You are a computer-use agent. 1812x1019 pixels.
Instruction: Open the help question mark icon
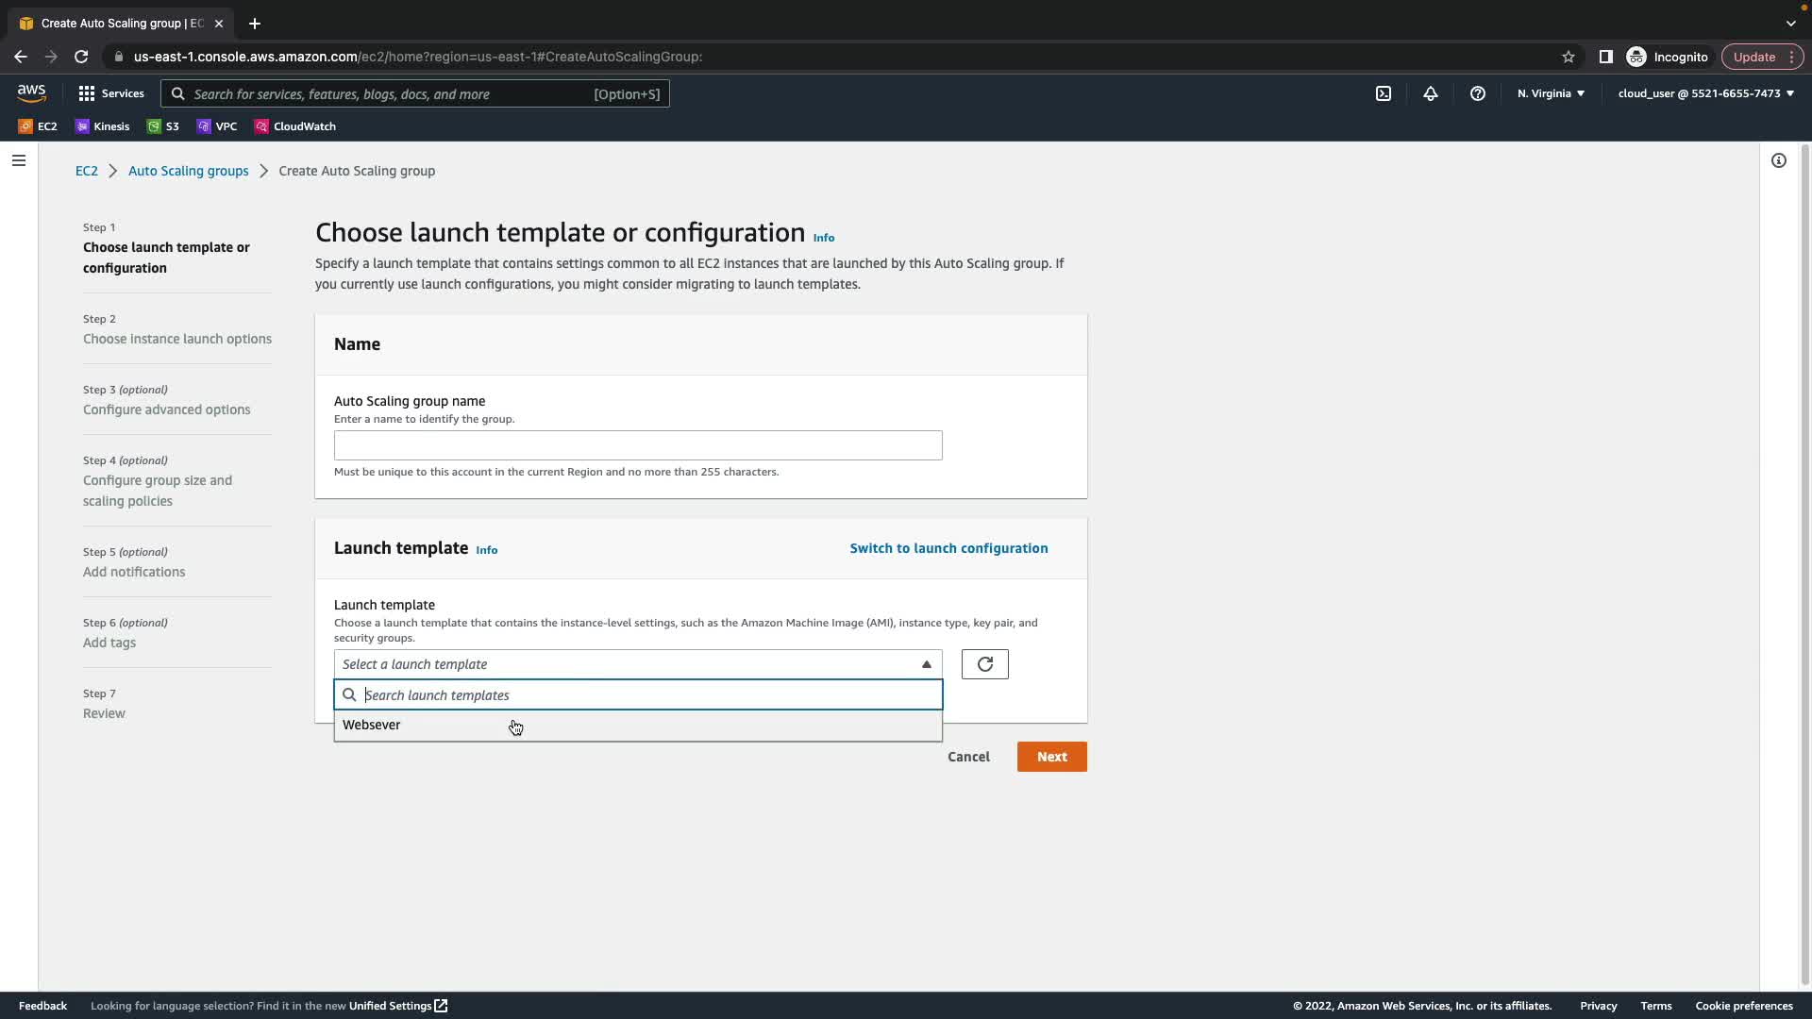click(1478, 93)
